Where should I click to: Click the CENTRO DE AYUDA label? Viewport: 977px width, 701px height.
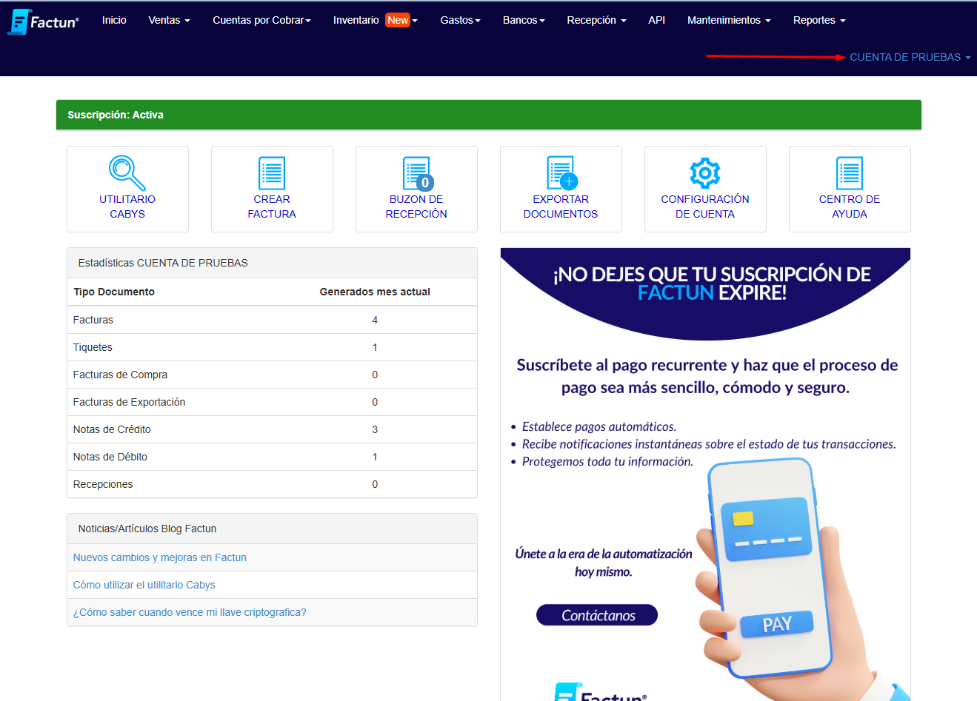click(x=850, y=207)
